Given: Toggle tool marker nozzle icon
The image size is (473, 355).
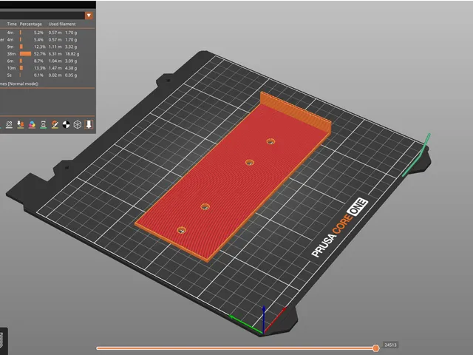Looking at the screenshot, I should pos(89,124).
